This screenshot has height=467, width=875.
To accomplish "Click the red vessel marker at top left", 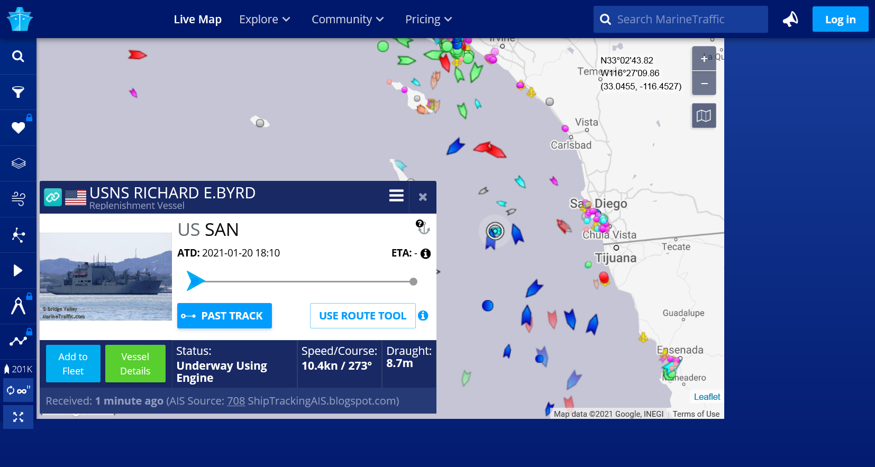I will point(137,54).
